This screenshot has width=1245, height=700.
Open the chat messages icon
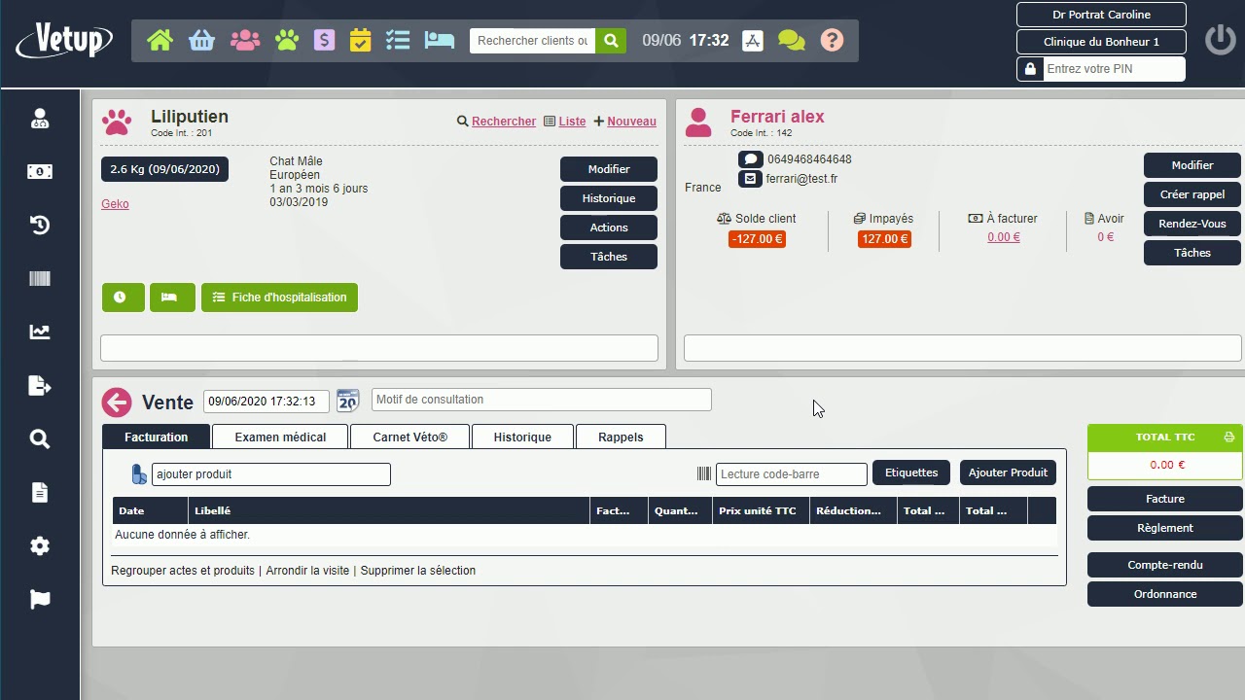pyautogui.click(x=790, y=40)
